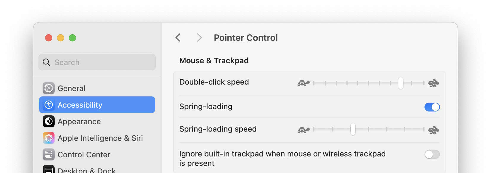
Task: Click the Apple Intelligence & Siri icon
Action: [48, 138]
